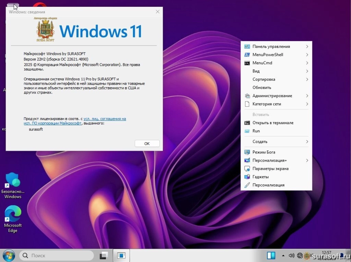351x262 pixels.
Task: Select Вставить in the context menu
Action: tap(276, 115)
